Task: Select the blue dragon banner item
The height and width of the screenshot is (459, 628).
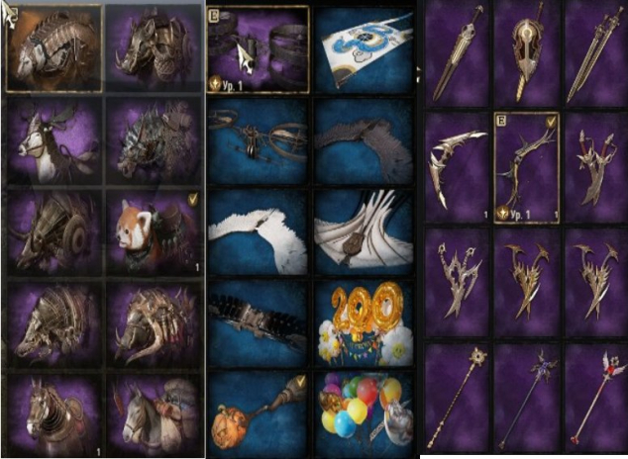Action: [363, 50]
